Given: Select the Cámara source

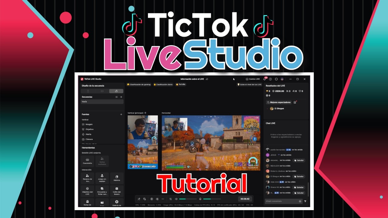Looking at the screenshot, I should tap(87, 139).
